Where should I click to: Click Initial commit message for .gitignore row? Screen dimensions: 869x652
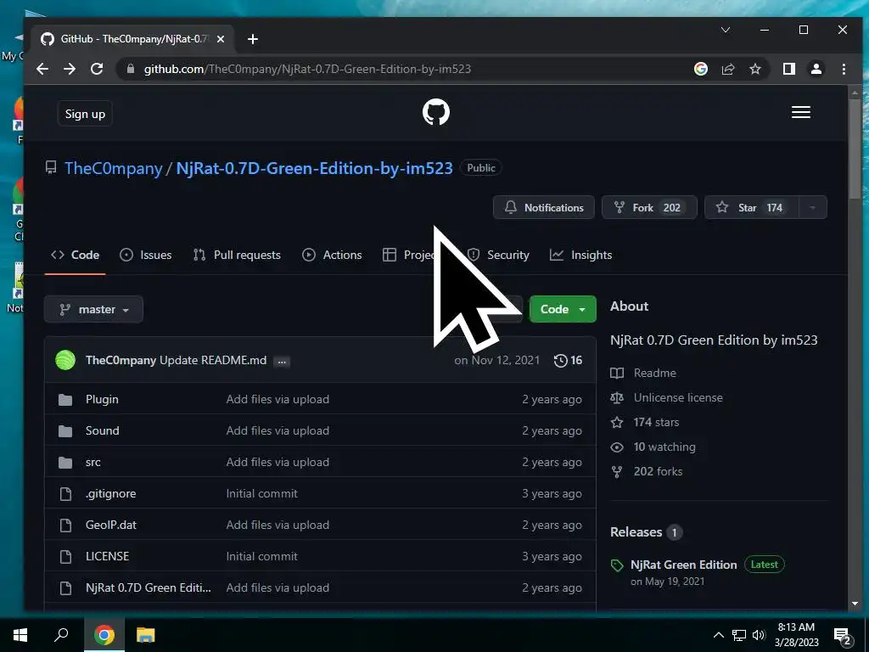click(261, 493)
